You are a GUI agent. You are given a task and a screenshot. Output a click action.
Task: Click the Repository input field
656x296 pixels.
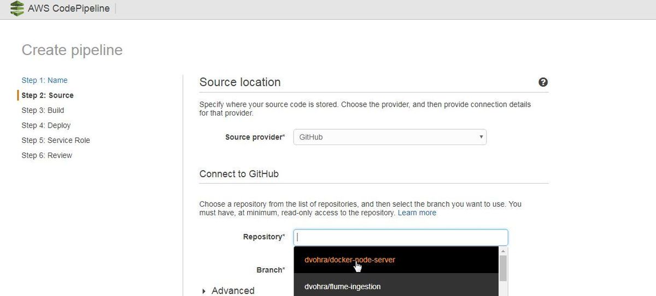(x=401, y=237)
